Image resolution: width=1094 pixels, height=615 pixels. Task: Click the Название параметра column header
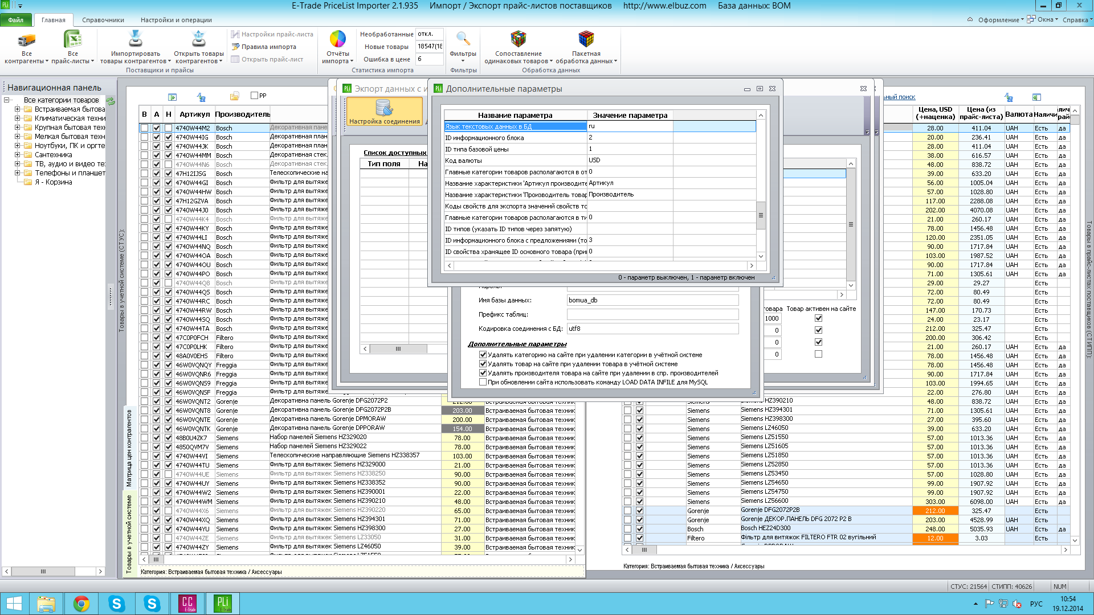click(515, 115)
